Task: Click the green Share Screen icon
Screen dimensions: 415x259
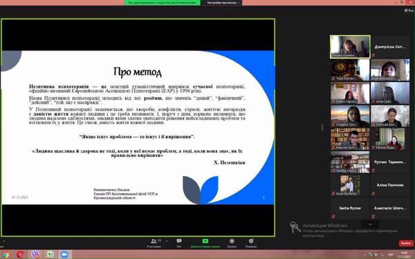Action: 205,241
